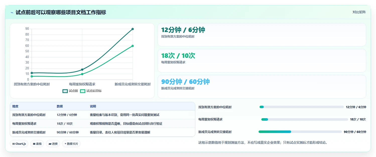Click the 试点后目标 data point at 60
Viewport: 376px width, 157px height.
pyautogui.click(x=133, y=46)
